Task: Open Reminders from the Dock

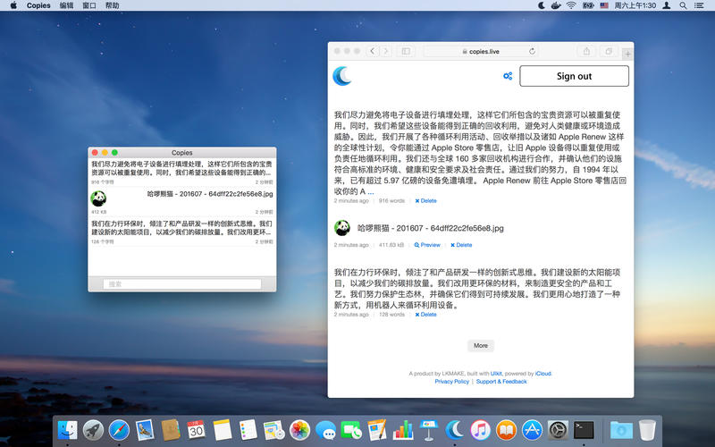Action: [x=248, y=430]
